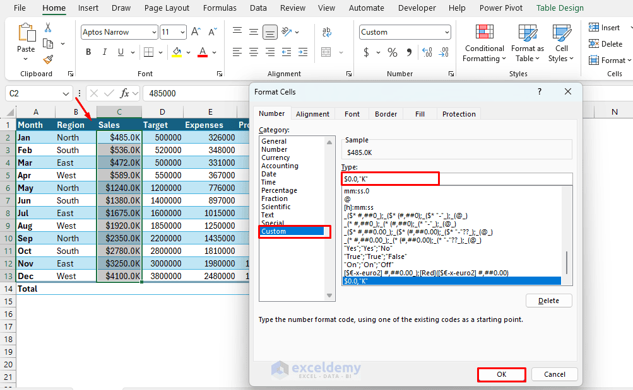Screen dimensions: 633x390
Task: Open the Format cells ribbon dropdown
Action: coord(610,60)
